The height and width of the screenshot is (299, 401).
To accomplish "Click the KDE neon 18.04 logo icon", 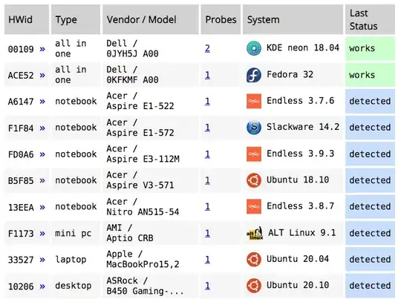I will (254, 48).
